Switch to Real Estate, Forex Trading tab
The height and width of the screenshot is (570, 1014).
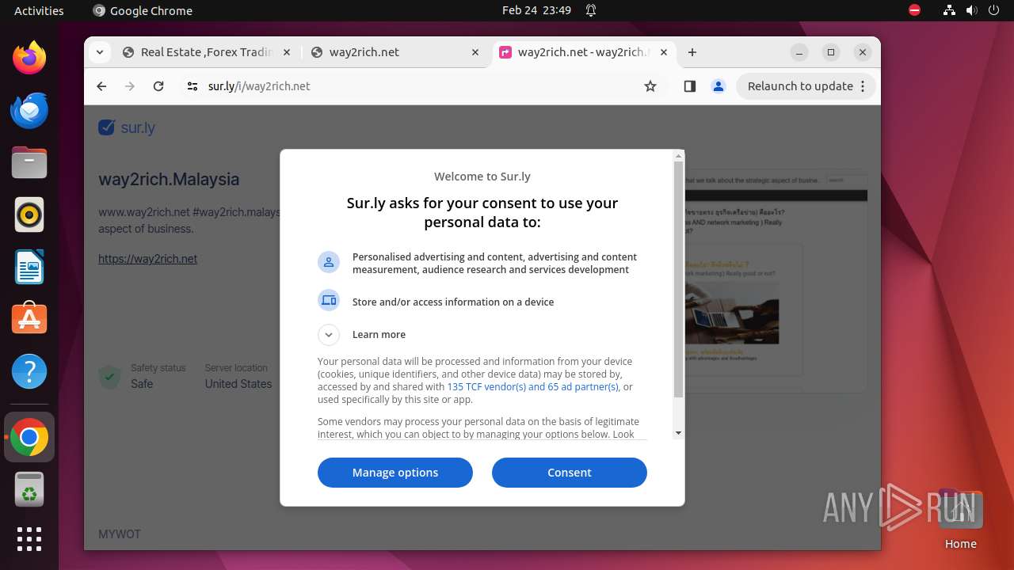[206, 52]
